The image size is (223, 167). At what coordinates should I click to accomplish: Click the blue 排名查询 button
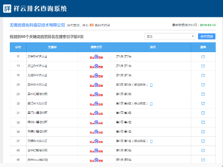click(206, 37)
